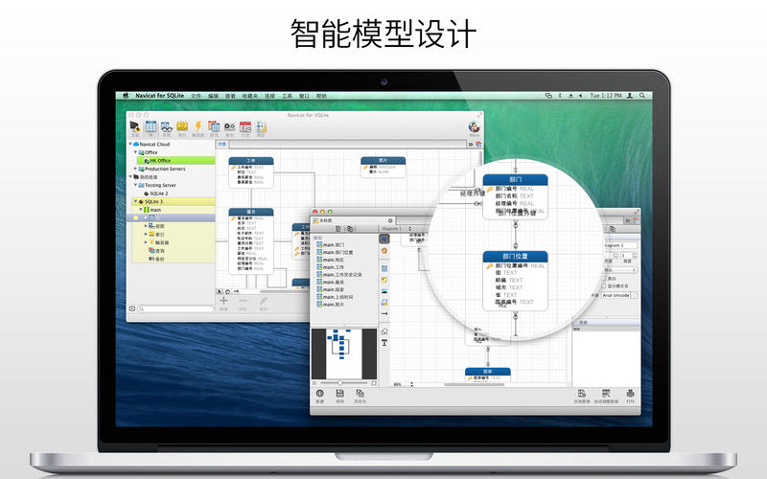This screenshot has height=479, width=767.
Task: Click the height stepper in properties panel
Action: 635,256
